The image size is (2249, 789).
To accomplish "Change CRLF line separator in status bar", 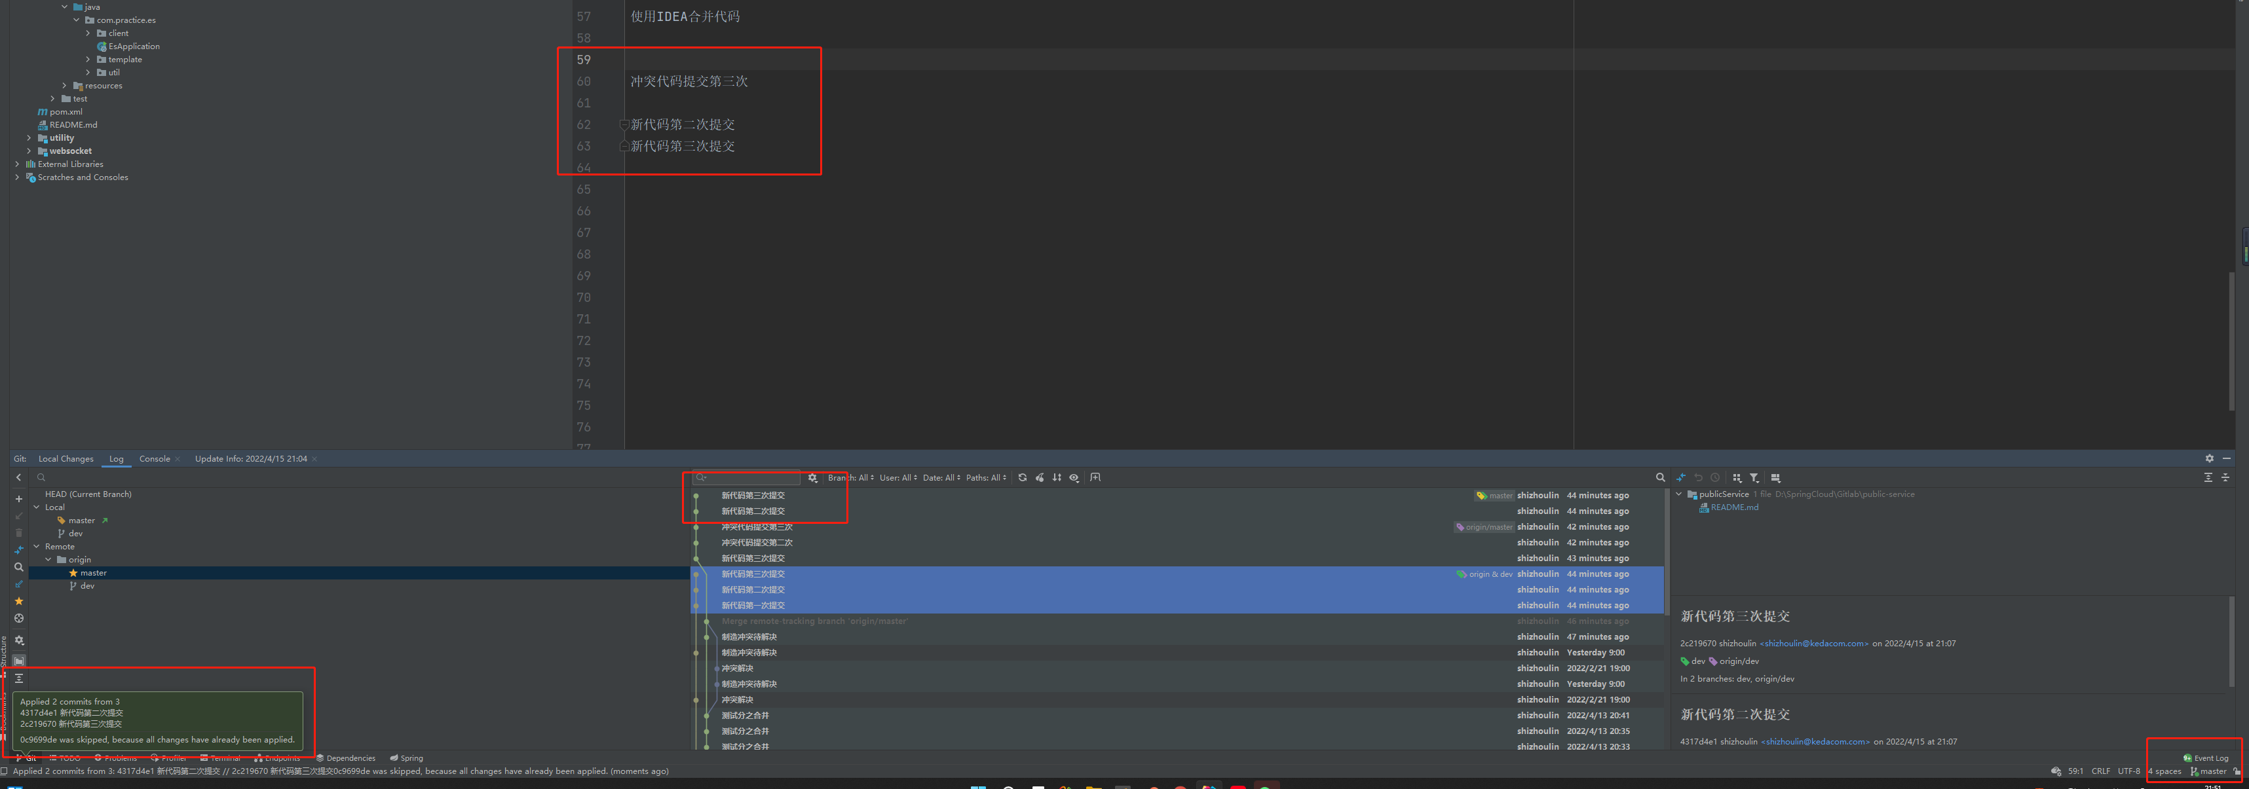I will [2100, 771].
